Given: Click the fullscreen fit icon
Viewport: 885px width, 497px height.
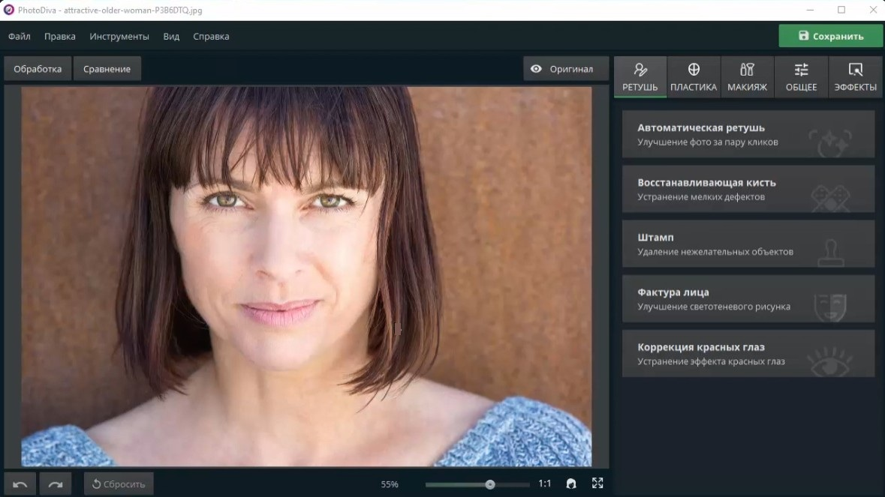Looking at the screenshot, I should coord(598,484).
